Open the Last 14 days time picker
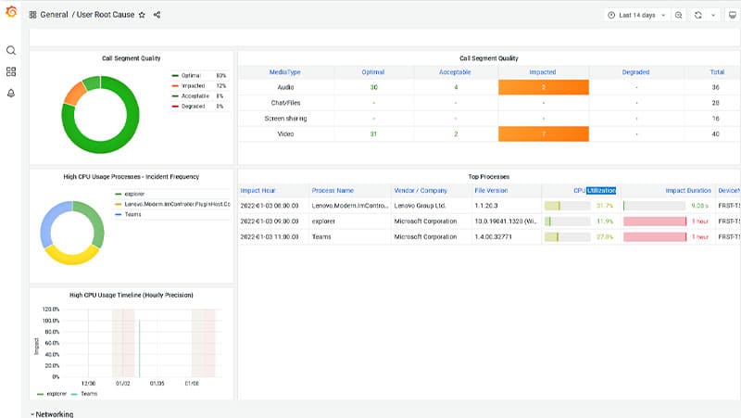741x418 pixels. 635,15
